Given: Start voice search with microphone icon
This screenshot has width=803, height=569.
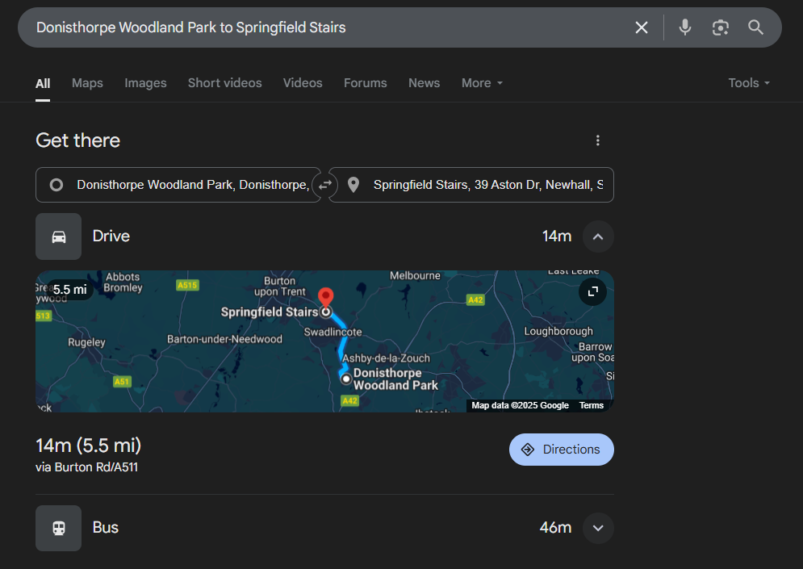Looking at the screenshot, I should pos(684,27).
